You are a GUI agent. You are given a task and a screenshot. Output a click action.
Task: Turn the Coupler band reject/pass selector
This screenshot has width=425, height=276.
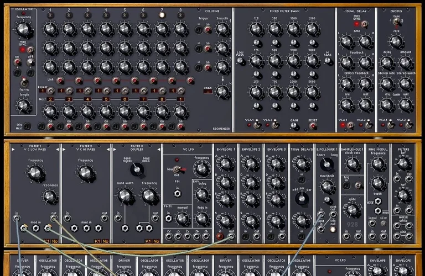(x=137, y=169)
